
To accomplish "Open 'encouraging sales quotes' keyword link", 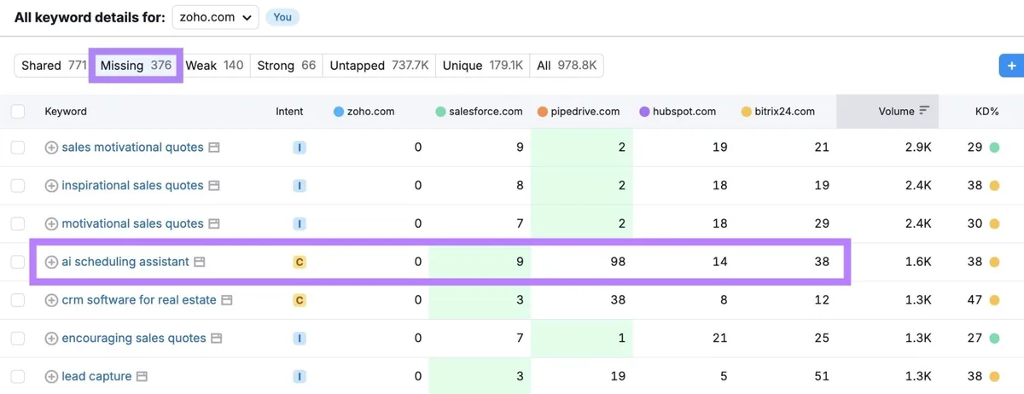I will 134,339.
